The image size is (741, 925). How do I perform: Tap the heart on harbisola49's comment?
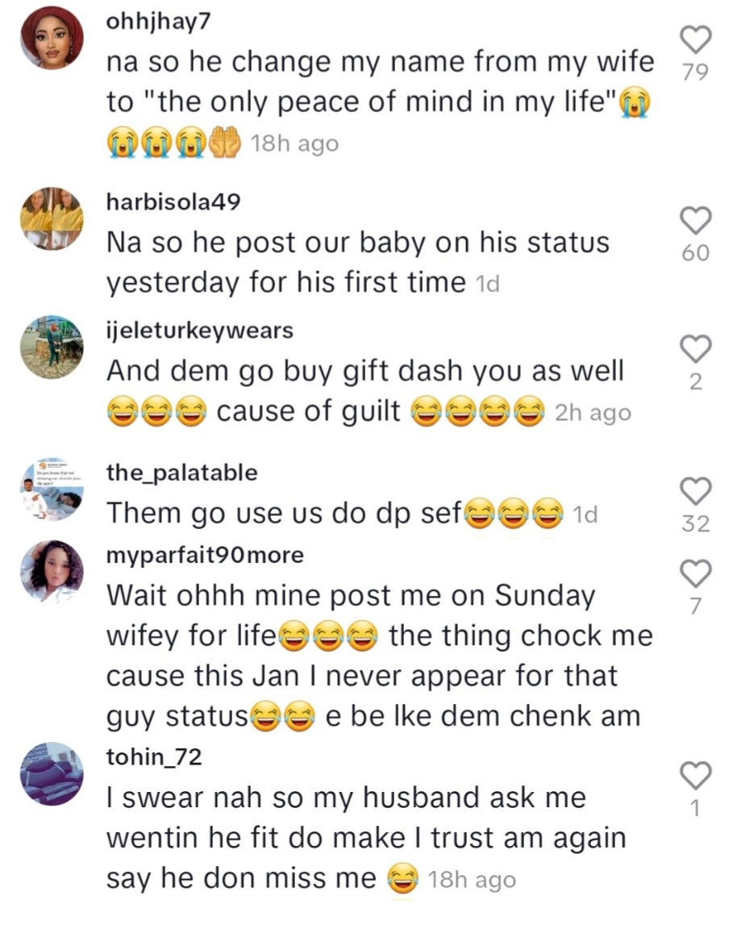coord(695,220)
